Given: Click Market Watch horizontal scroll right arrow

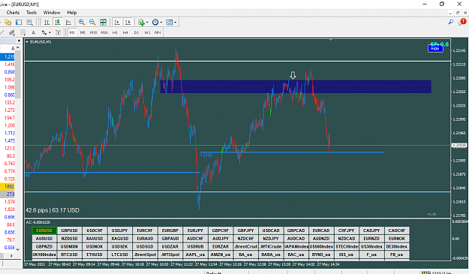Looking at the screenshot, I should 11,256.
